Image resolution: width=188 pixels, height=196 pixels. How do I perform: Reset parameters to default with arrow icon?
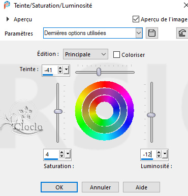[182, 33]
